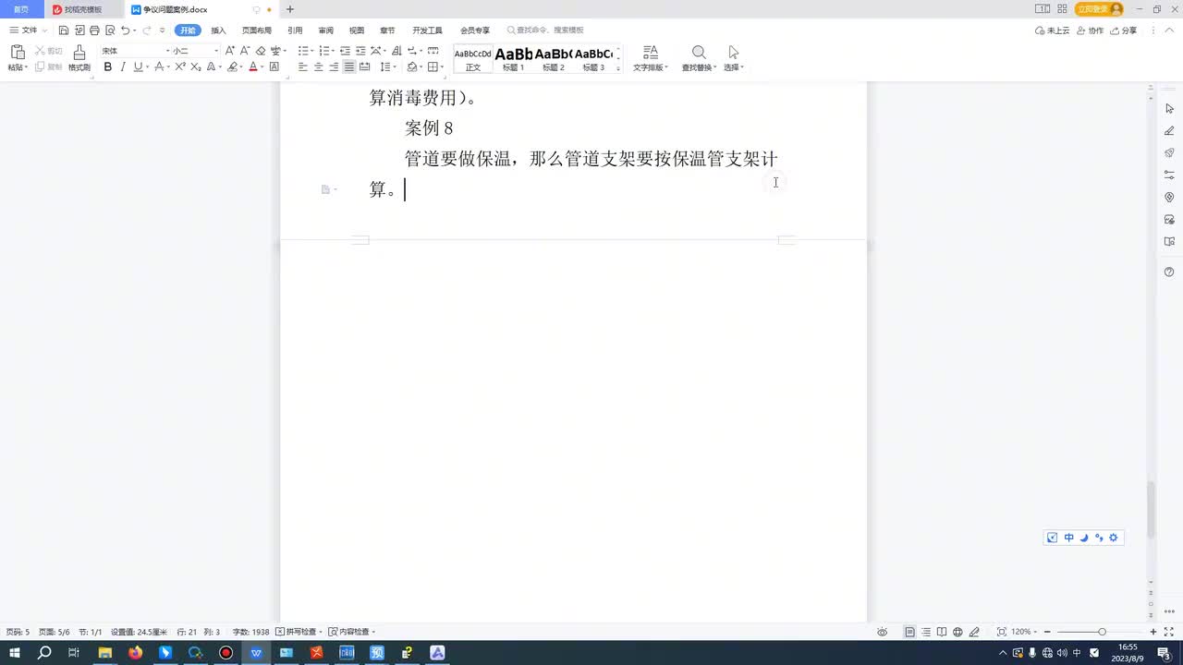Expand the styles gallery more arrow
This screenshot has width=1183, height=665.
click(618, 68)
